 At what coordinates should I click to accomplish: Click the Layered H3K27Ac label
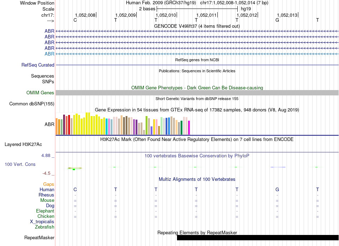pos(23,145)
